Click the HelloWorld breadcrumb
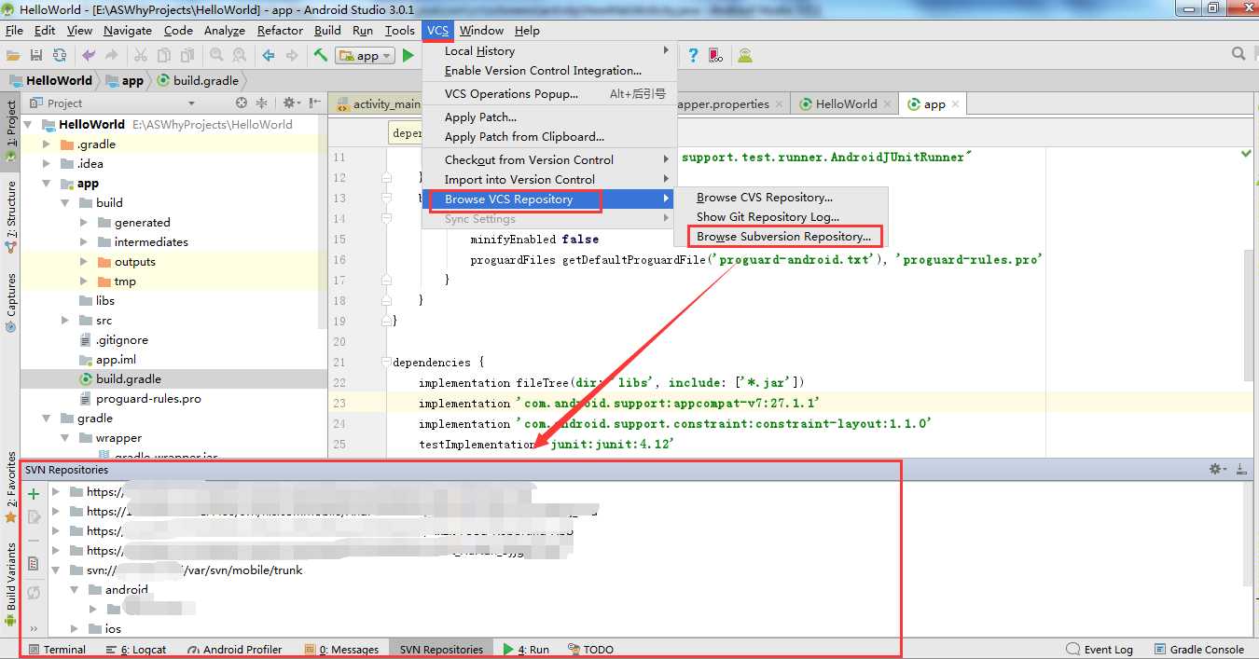 point(50,80)
